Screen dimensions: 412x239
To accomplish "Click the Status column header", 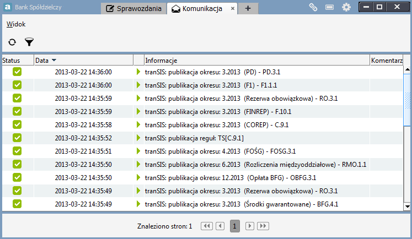I will (18, 61).
